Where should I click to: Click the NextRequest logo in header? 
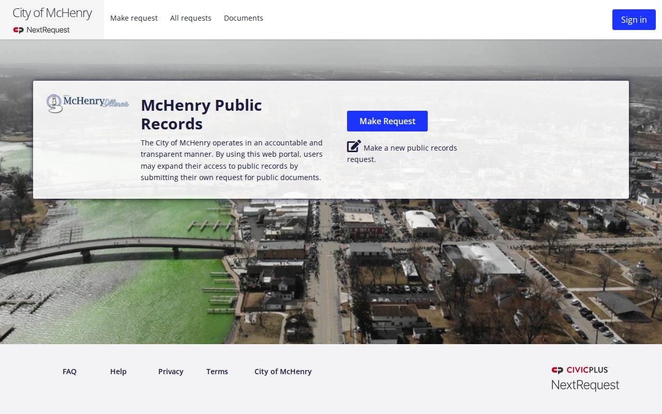[x=41, y=30]
